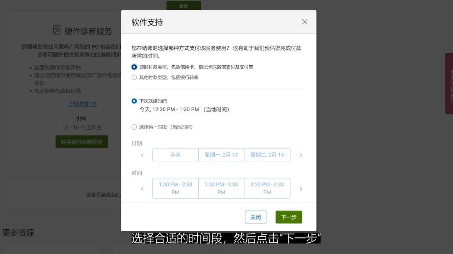Open the 了解详情 link

tap(78, 103)
